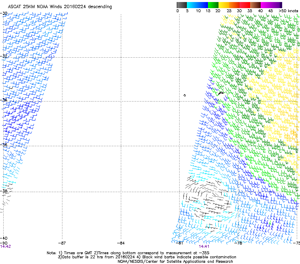Screen dimensions: 300x264
Task: Click the -34 latitude axis label
Action: tap(4, 100)
